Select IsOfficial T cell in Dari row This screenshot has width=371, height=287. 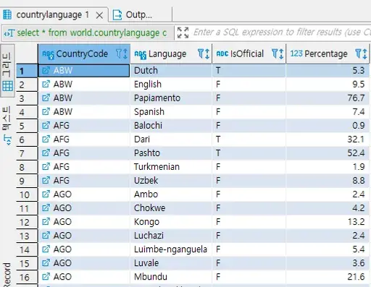(x=249, y=139)
